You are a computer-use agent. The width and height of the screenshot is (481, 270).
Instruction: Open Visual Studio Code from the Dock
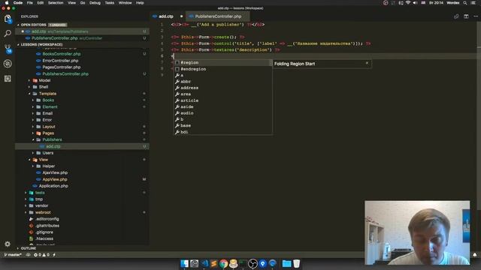(204, 263)
